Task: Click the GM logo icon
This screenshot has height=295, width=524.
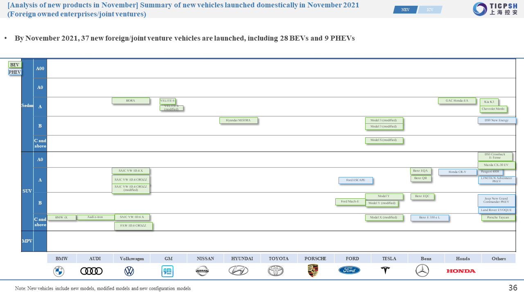Action: (x=167, y=271)
